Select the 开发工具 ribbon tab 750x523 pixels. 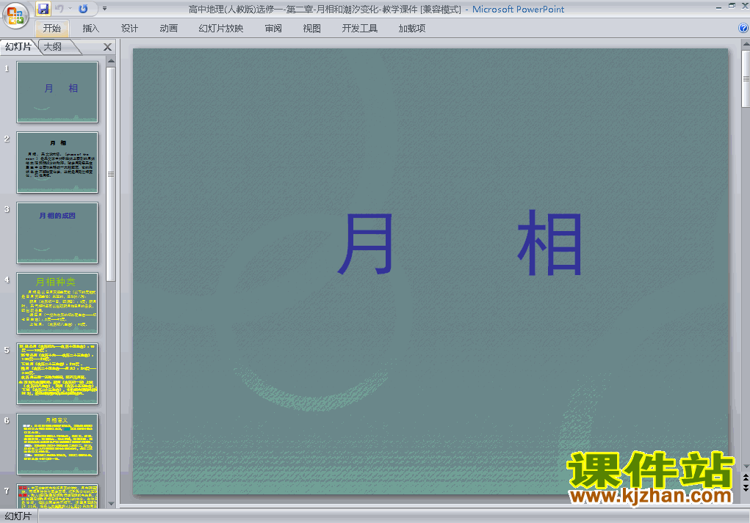(x=360, y=29)
